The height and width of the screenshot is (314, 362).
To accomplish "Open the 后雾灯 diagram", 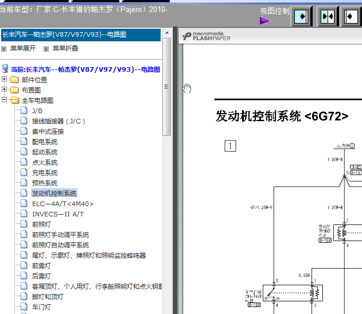I will [x=41, y=276].
